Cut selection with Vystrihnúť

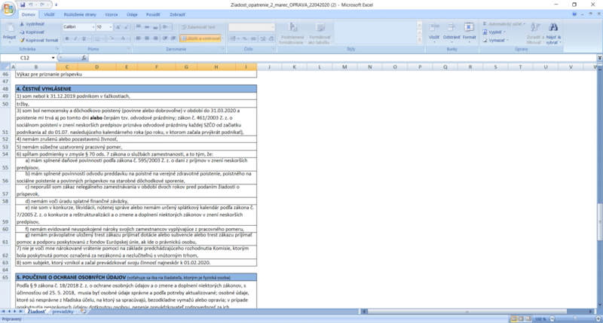point(32,24)
